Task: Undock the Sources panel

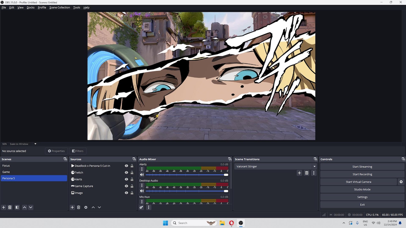Action: point(134,159)
